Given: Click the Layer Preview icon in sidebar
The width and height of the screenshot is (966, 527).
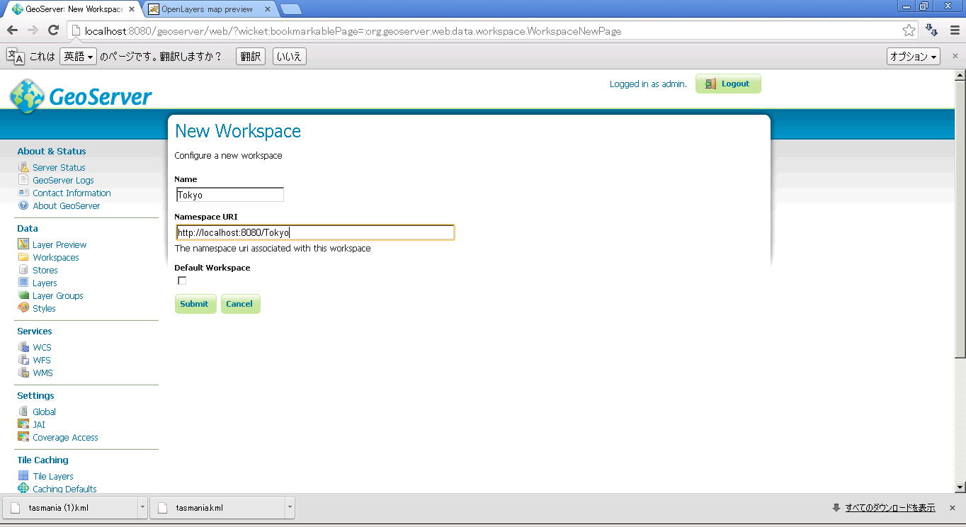Looking at the screenshot, I should point(23,244).
